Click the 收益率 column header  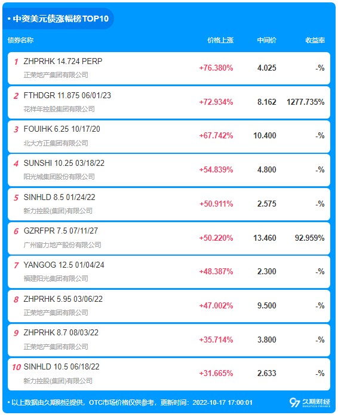click(x=315, y=40)
